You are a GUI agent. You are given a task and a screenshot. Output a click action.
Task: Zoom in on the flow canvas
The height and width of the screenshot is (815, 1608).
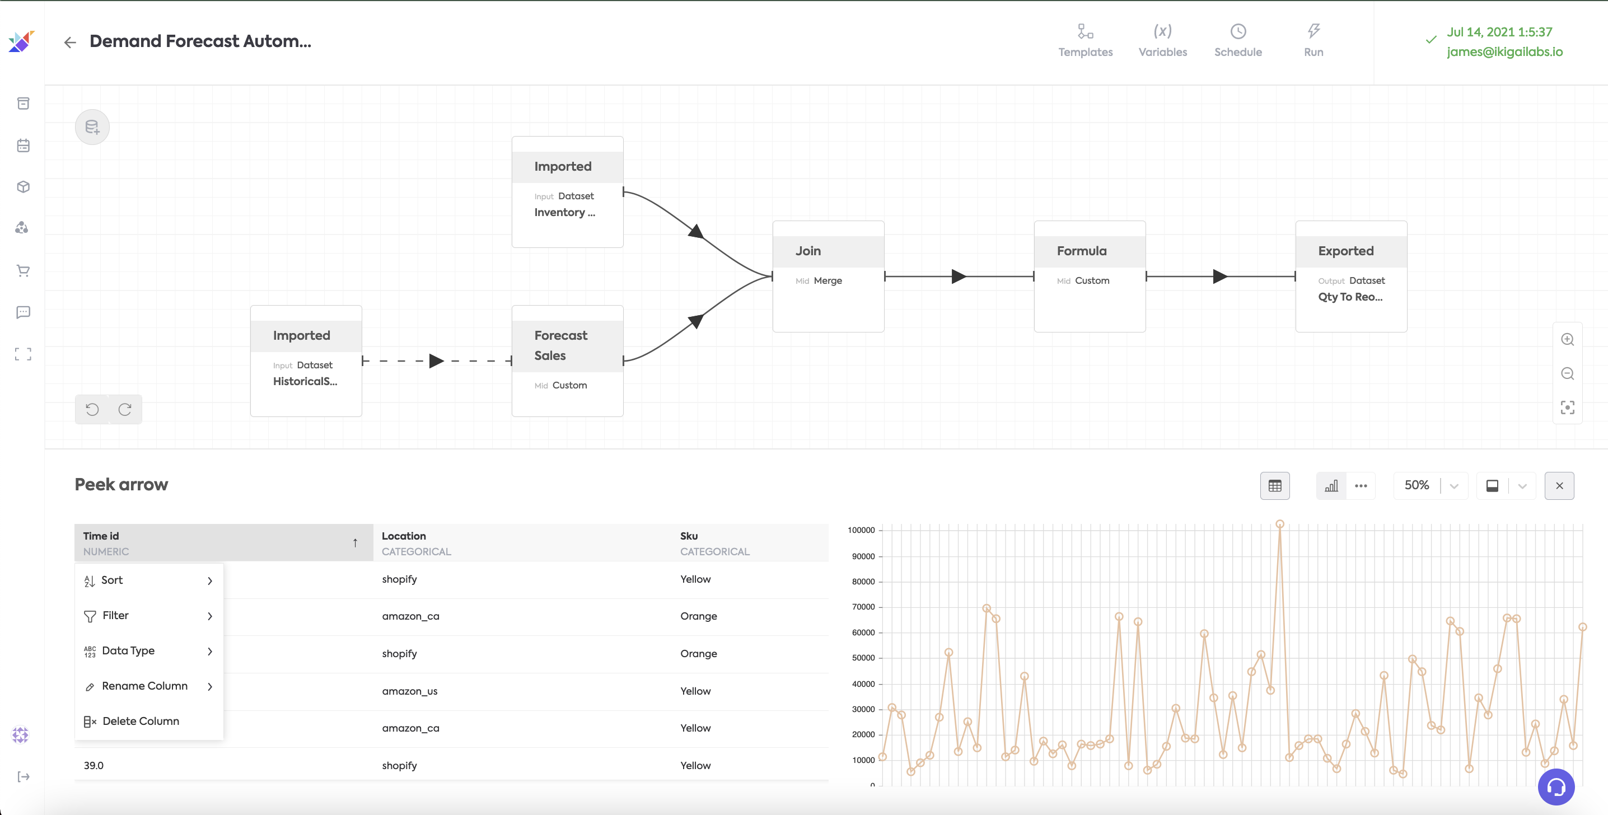(x=1567, y=339)
